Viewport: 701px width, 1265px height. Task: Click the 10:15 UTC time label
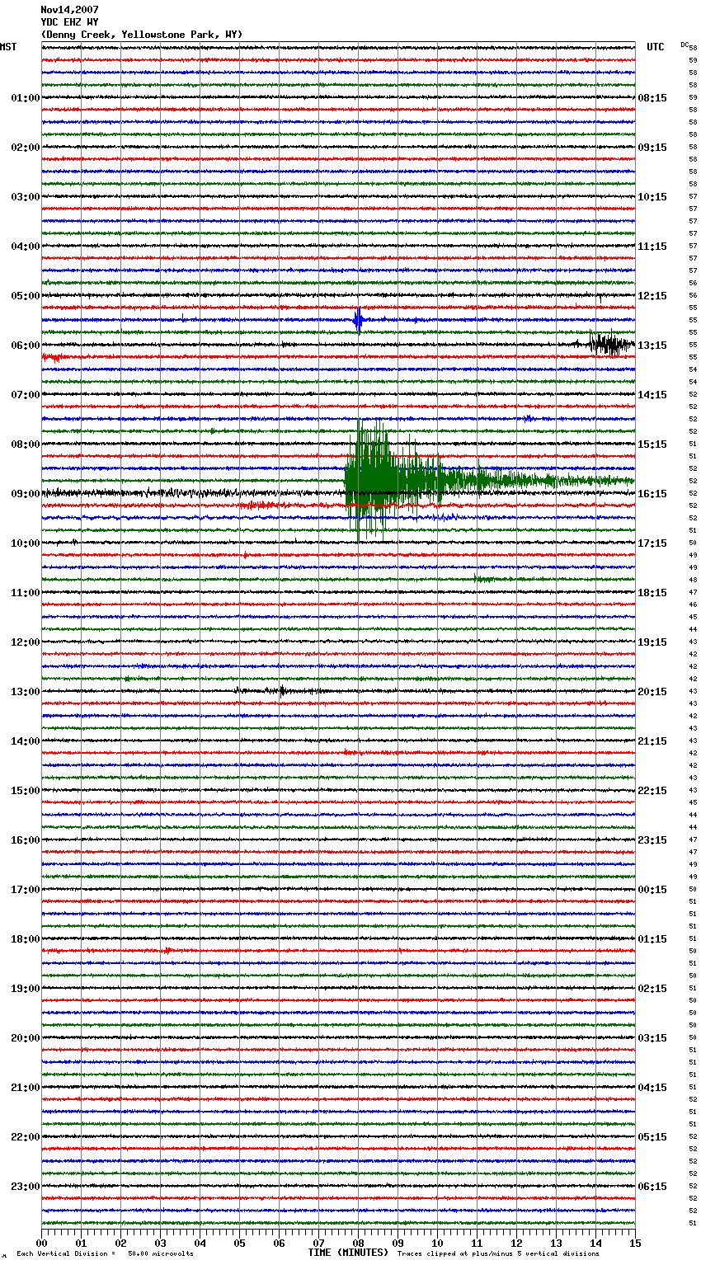652,197
